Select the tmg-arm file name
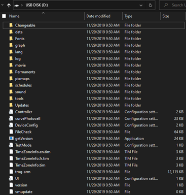Screen dimensions: 186x195 click(x=23, y=172)
